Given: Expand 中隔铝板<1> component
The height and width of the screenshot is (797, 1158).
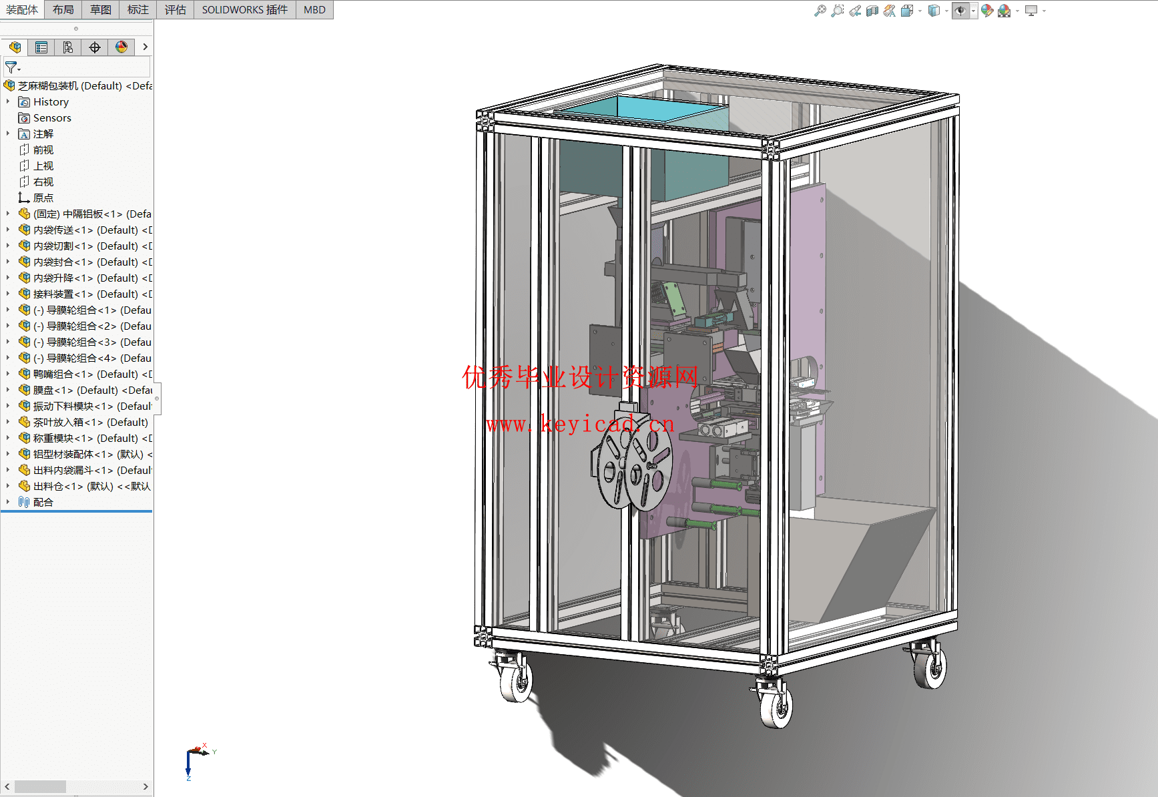Looking at the screenshot, I should 7,214.
